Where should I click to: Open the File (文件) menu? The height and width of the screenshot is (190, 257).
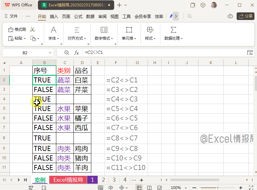click(11, 16)
